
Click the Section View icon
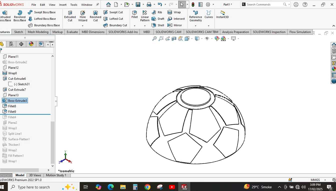(x=174, y=38)
